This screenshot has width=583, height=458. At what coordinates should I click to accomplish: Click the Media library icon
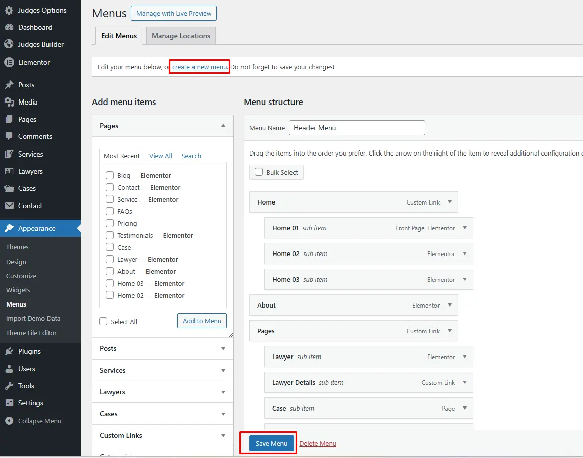[9, 102]
